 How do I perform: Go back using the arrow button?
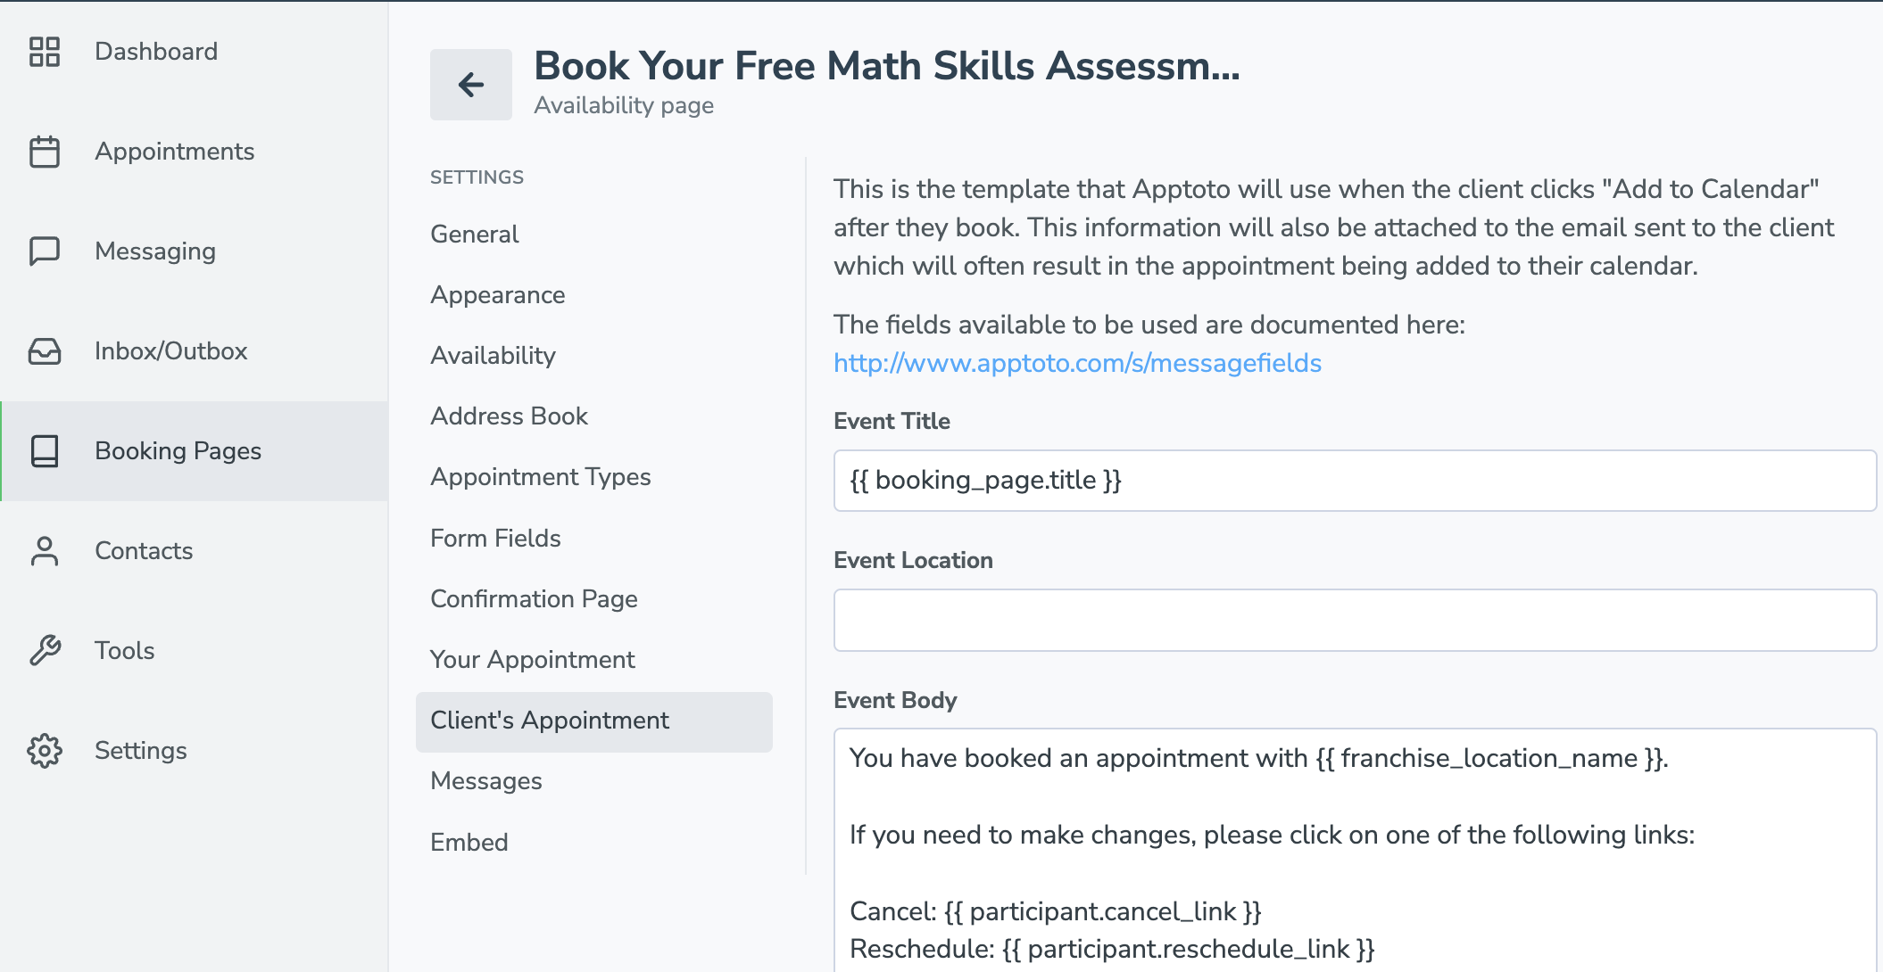pyautogui.click(x=471, y=85)
